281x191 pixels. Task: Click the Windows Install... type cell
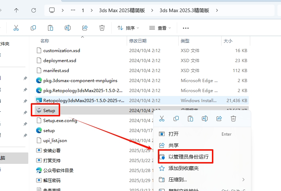point(199,101)
